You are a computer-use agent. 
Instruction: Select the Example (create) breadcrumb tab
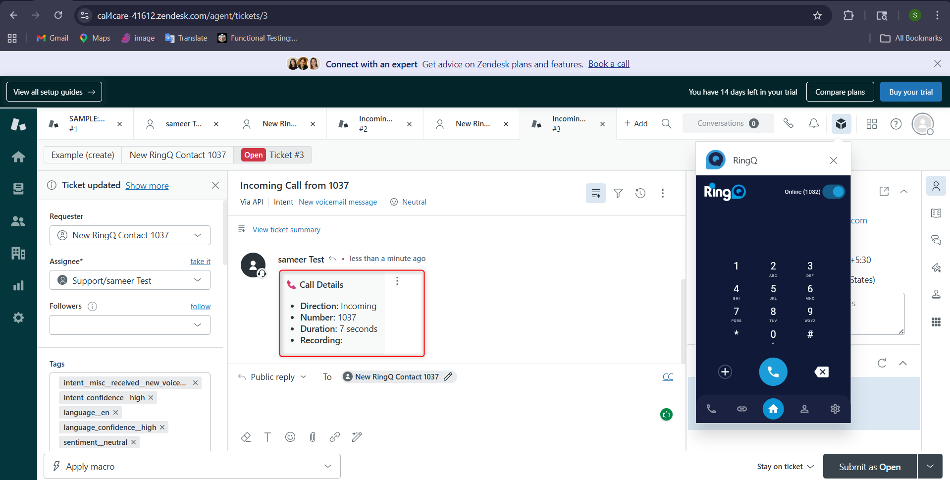click(x=83, y=155)
